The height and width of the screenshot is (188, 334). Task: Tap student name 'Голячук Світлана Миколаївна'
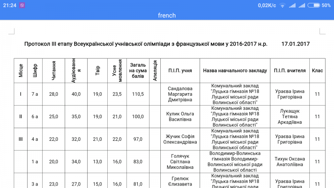(x=180, y=162)
